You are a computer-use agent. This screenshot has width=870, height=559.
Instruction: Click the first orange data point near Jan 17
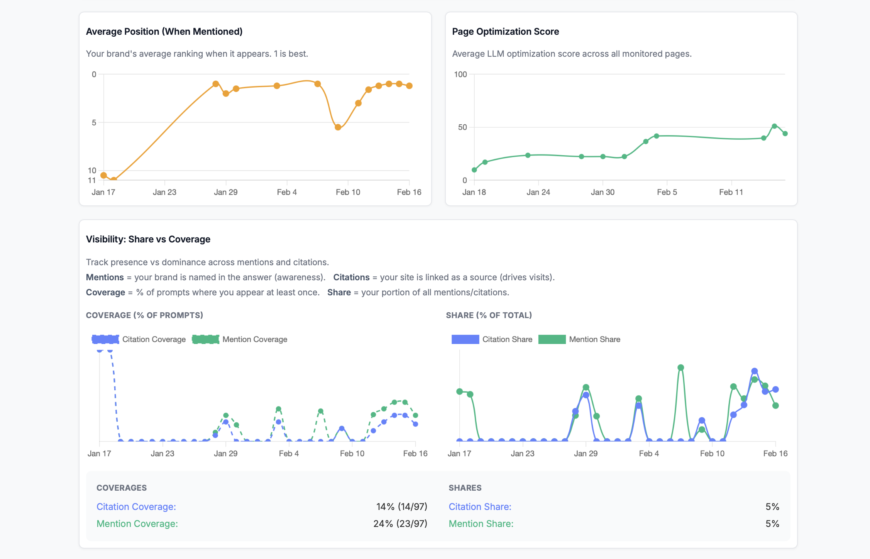(x=103, y=175)
